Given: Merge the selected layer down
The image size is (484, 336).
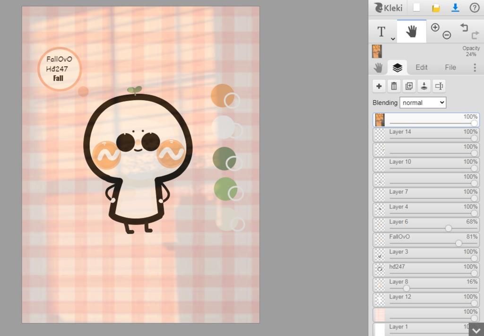Looking at the screenshot, I should [x=424, y=86].
